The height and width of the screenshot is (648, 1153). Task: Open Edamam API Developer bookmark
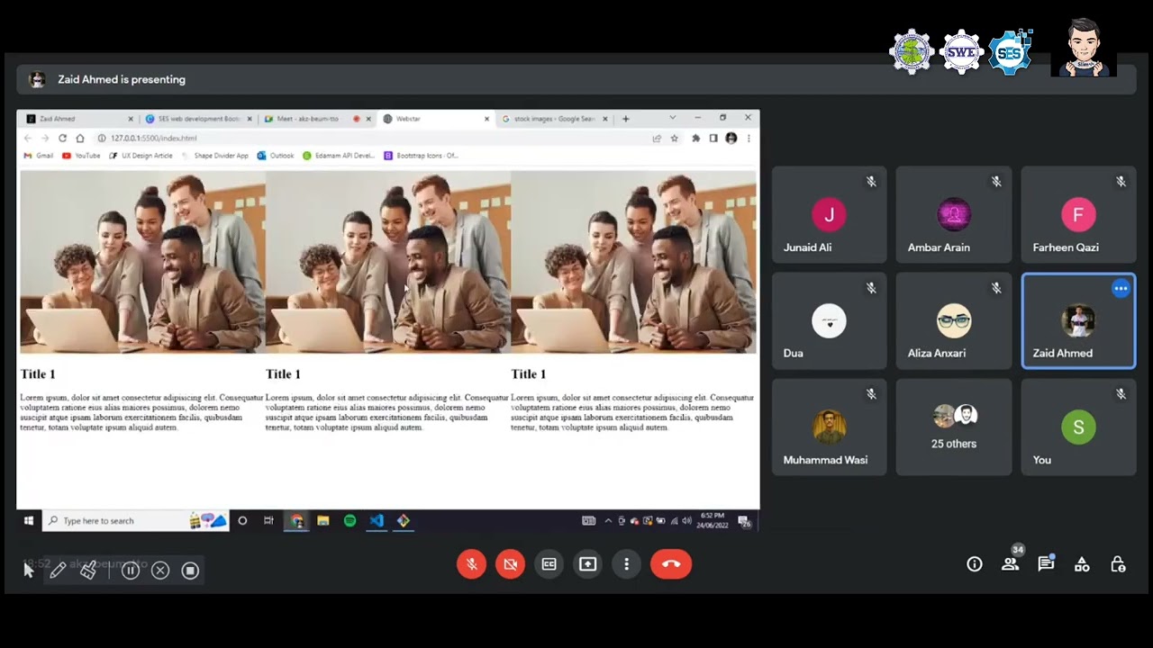[x=339, y=156]
